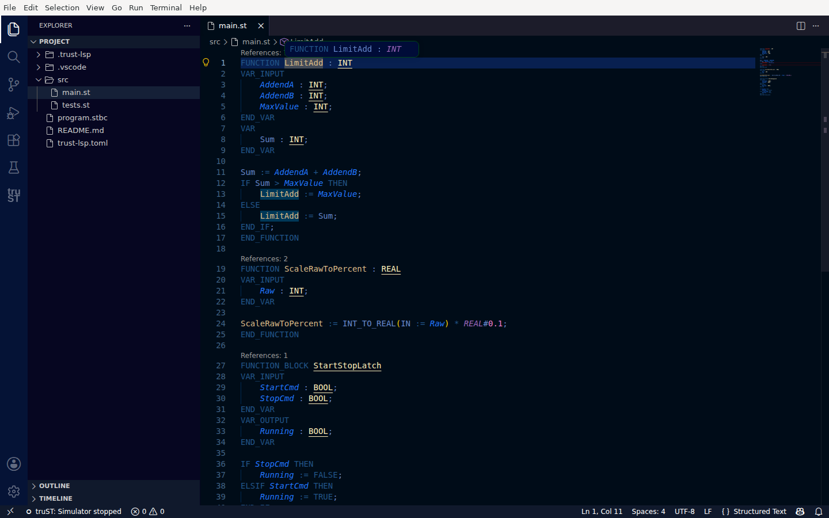Viewport: 829px width, 518px height.
Task: Open program.stbc file
Action: [114, 117]
